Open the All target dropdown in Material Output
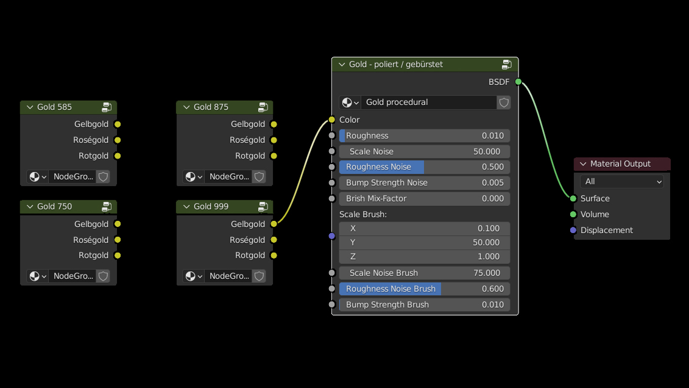689x388 pixels. point(622,182)
